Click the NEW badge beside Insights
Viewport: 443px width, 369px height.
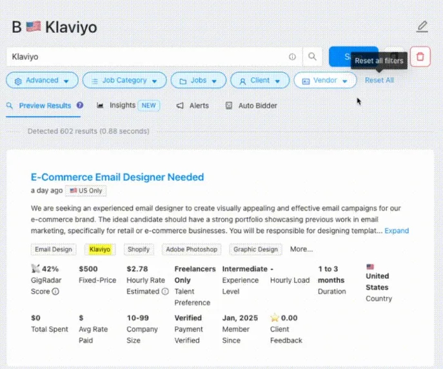pos(148,106)
